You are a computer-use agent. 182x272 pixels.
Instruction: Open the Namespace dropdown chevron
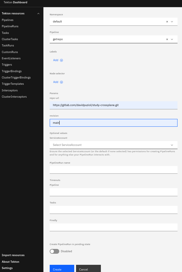coord(172,22)
